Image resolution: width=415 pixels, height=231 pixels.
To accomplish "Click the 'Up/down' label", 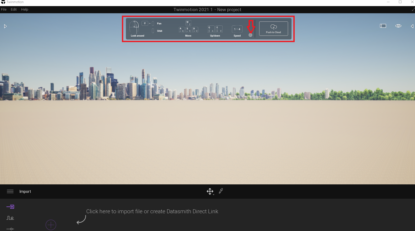I will [215, 36].
